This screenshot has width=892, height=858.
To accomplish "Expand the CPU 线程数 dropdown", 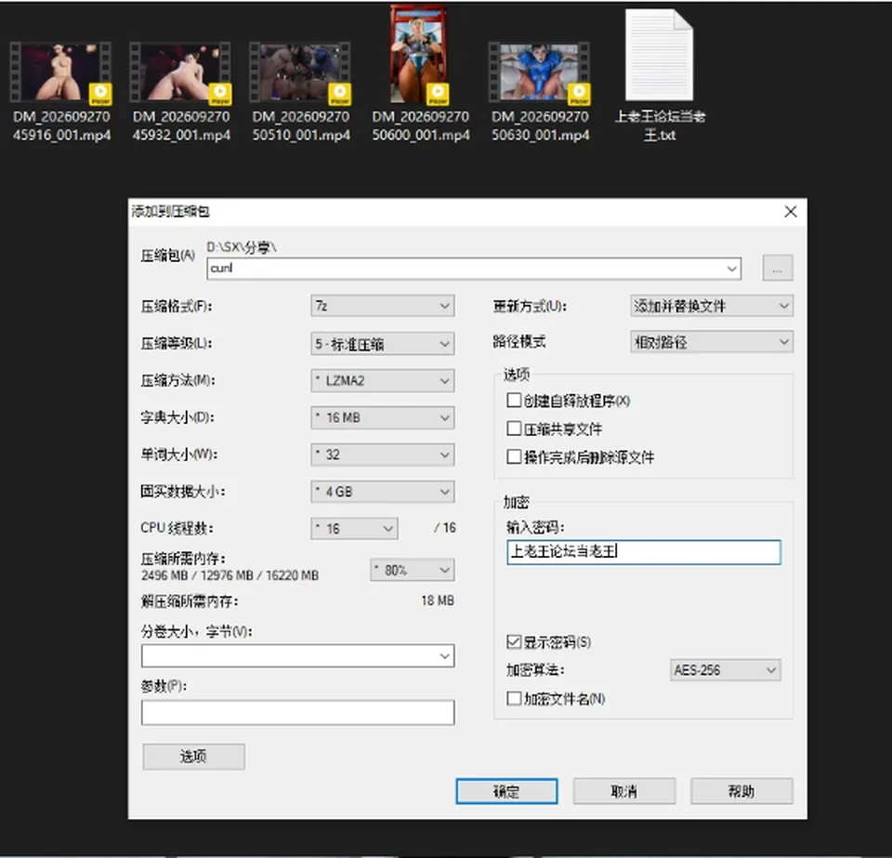I will tap(354, 529).
